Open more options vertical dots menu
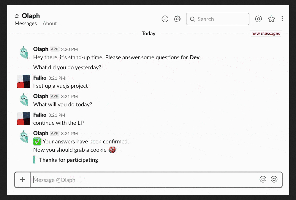The width and height of the screenshot is (296, 200). 282,19
